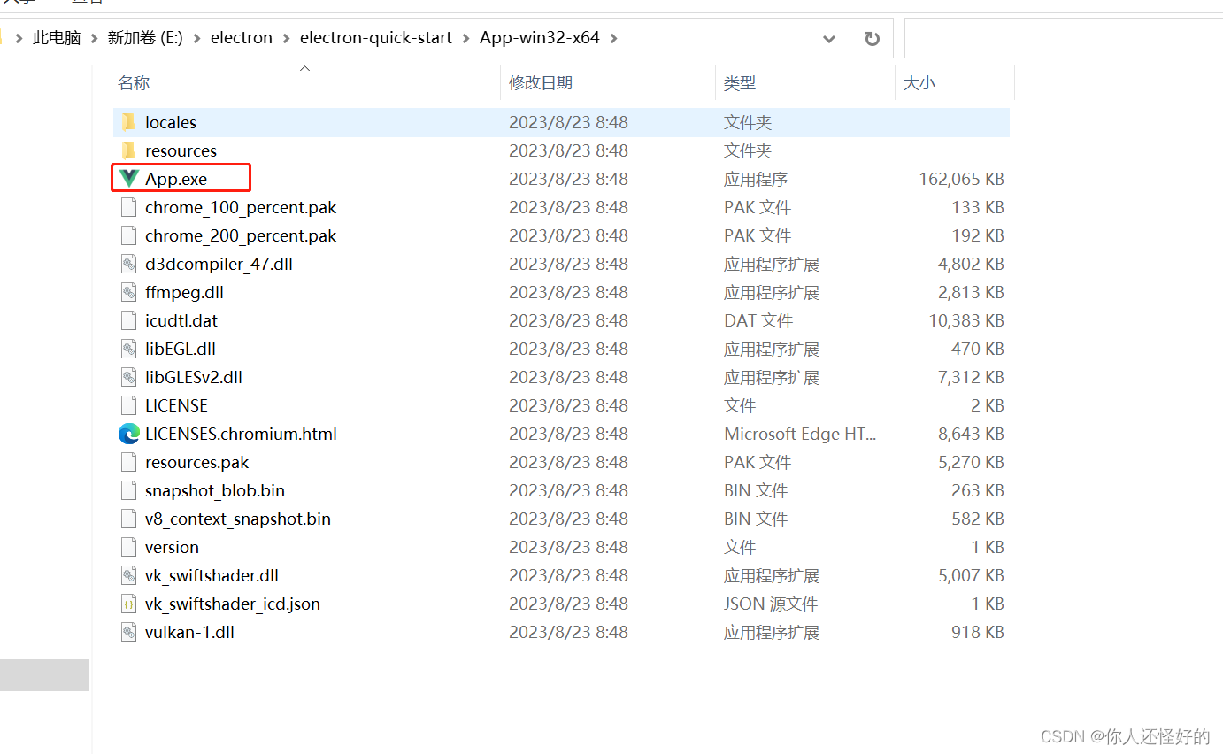Viewport: 1223px width, 754px height.
Task: Sort by 修改日期 column header
Action: [541, 82]
